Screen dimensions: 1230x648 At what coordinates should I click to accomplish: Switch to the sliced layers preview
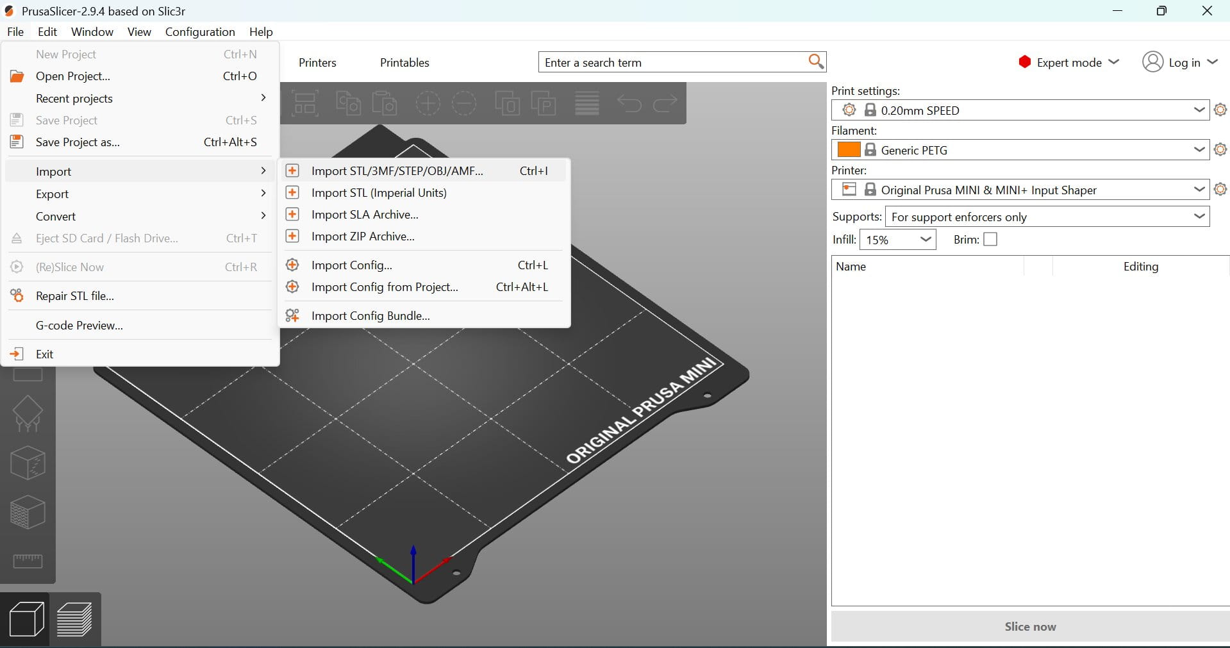pyautogui.click(x=75, y=619)
